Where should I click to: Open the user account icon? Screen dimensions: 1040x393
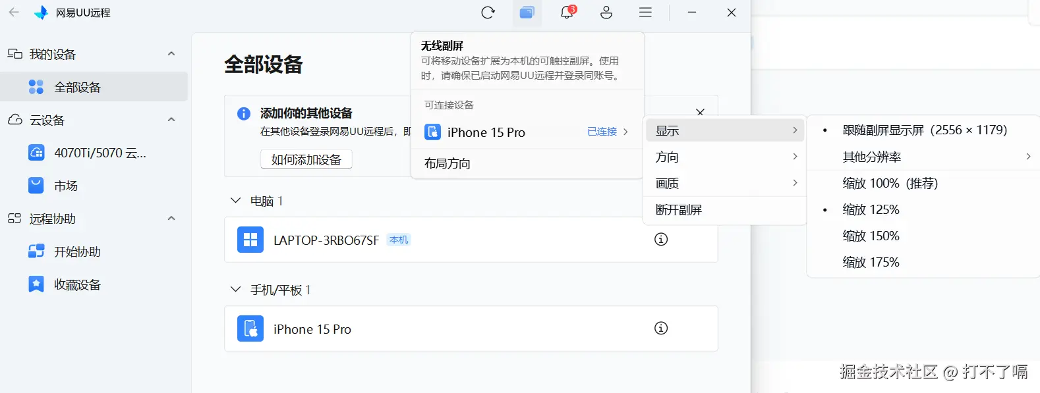point(606,13)
